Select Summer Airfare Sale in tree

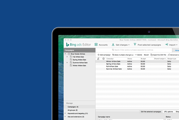pos(80,63)
